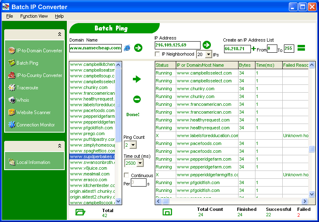
Task: Click the results table scroll down arrow
Action: (312, 194)
